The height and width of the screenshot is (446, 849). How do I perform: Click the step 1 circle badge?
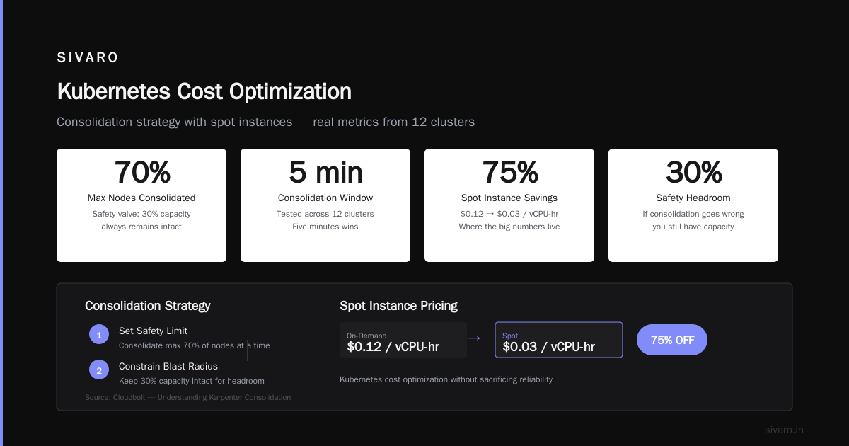pos(99,334)
